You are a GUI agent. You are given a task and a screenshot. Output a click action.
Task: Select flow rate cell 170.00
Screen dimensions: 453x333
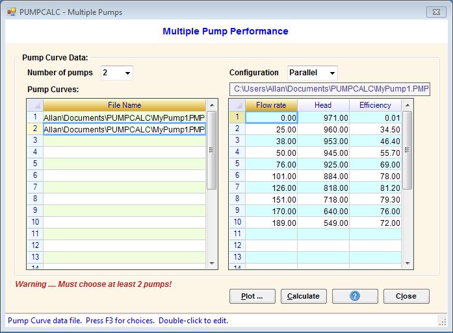click(271, 211)
